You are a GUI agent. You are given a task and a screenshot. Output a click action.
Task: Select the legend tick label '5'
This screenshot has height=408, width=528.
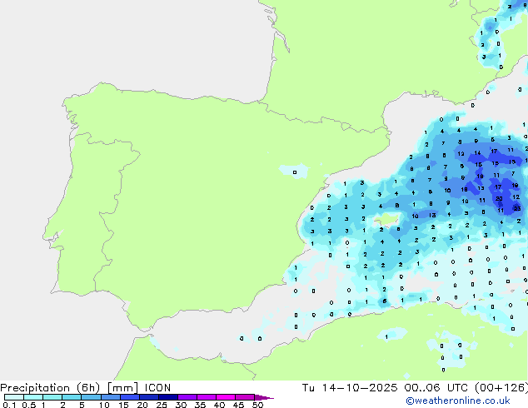pyautogui.click(x=82, y=405)
